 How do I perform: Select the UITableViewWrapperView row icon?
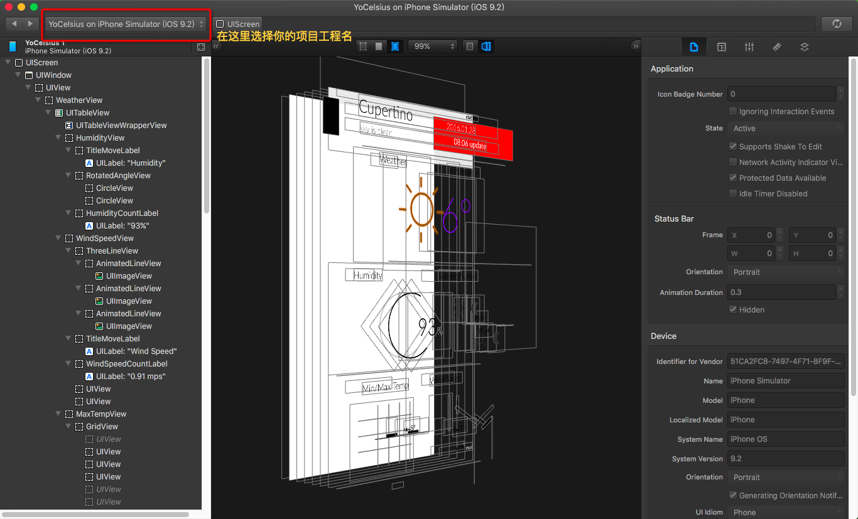point(69,126)
